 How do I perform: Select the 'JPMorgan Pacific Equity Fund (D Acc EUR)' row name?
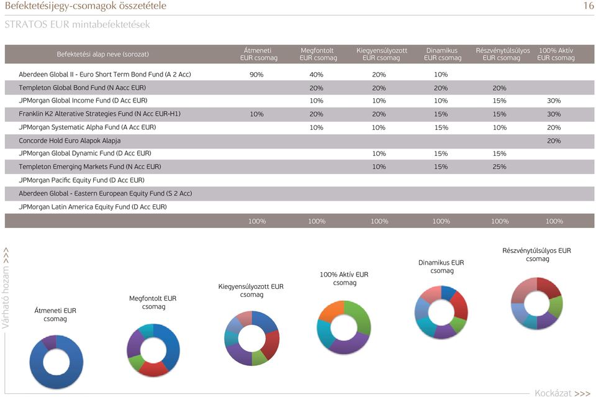pos(81,180)
